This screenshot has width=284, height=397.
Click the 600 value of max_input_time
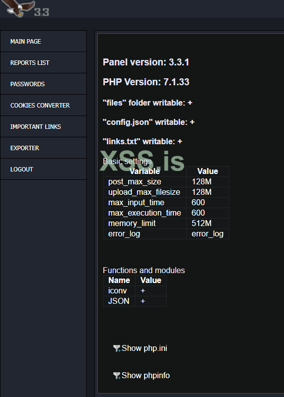208,203
